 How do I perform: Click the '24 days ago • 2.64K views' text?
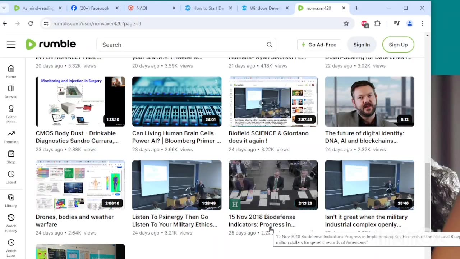66,233
